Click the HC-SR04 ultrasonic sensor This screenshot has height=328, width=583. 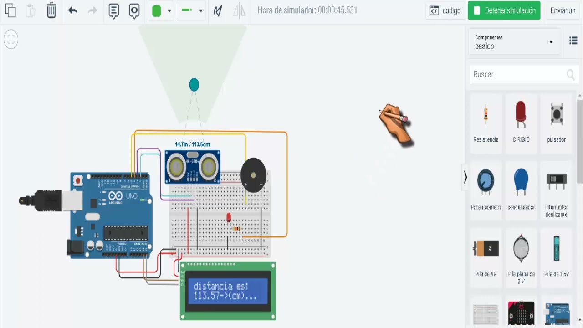click(193, 167)
